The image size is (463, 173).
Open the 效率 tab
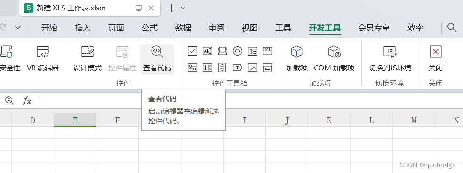[415, 28]
